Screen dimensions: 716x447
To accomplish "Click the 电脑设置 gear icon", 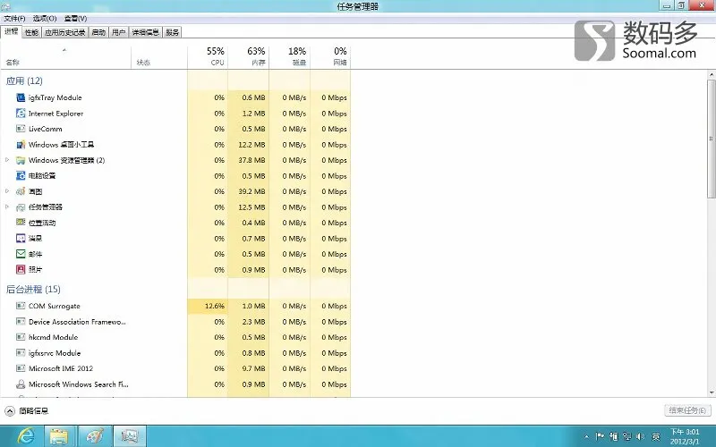I will point(21,175).
